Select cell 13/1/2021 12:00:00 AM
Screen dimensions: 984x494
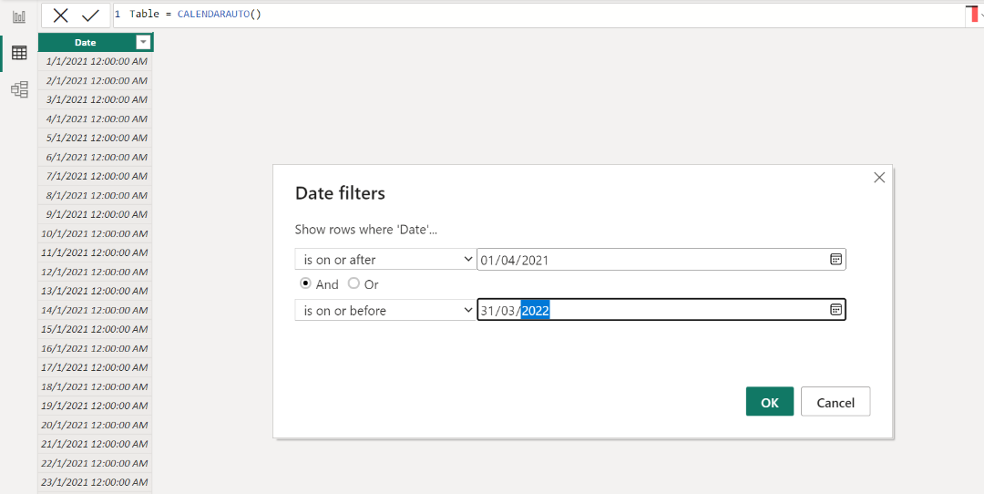[x=96, y=291]
